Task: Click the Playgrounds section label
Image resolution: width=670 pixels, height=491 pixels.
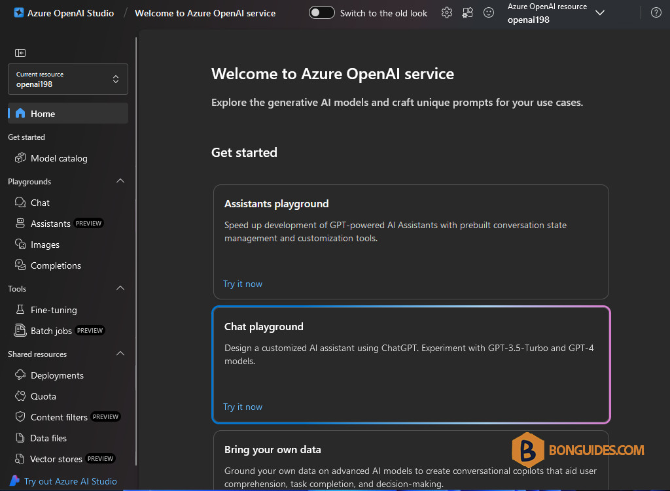Action: [x=29, y=182]
